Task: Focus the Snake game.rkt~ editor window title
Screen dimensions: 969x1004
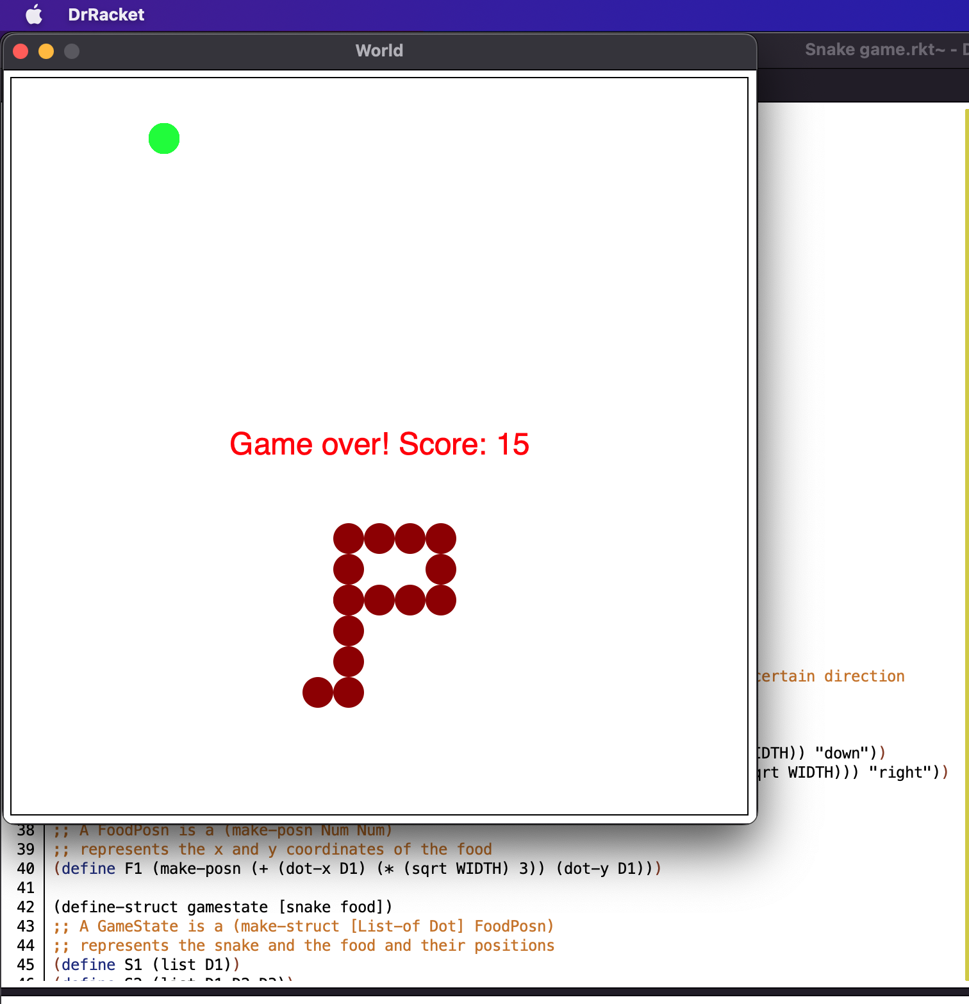Action: pyautogui.click(x=874, y=50)
